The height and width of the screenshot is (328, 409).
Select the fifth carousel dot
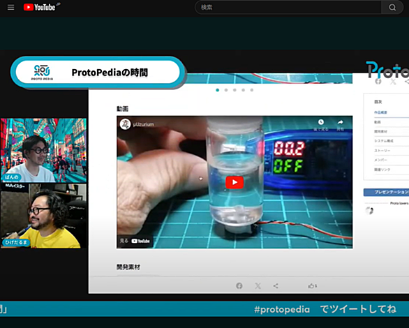(x=252, y=90)
